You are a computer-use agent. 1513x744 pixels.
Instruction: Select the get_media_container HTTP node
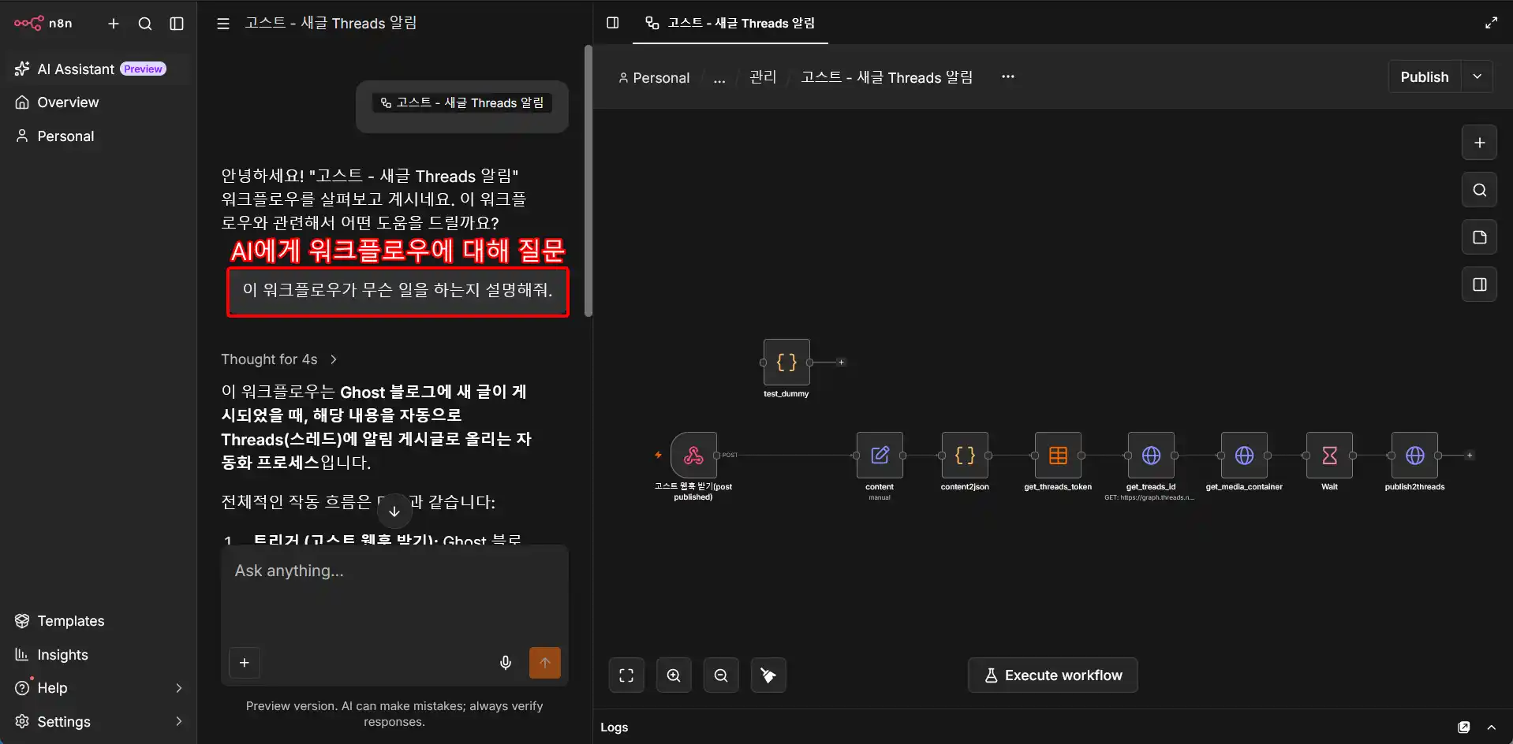coord(1244,456)
